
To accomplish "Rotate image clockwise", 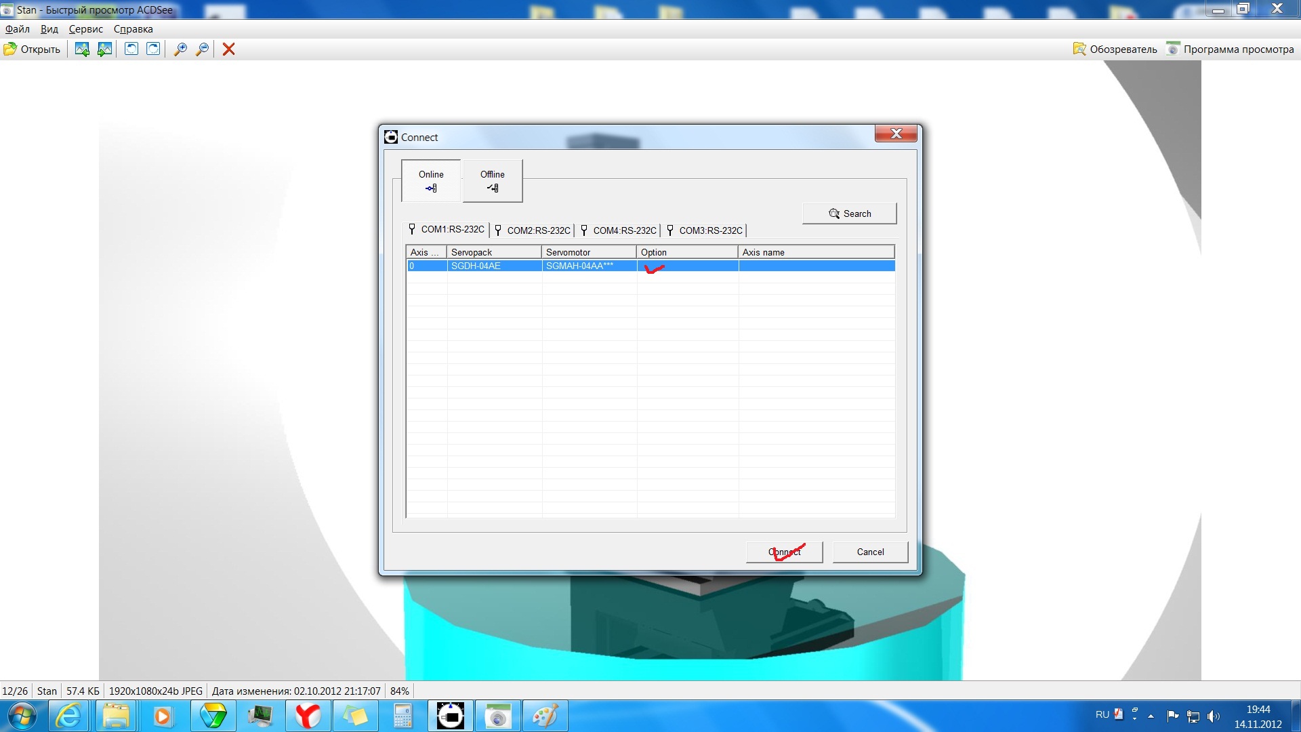I will (x=154, y=49).
